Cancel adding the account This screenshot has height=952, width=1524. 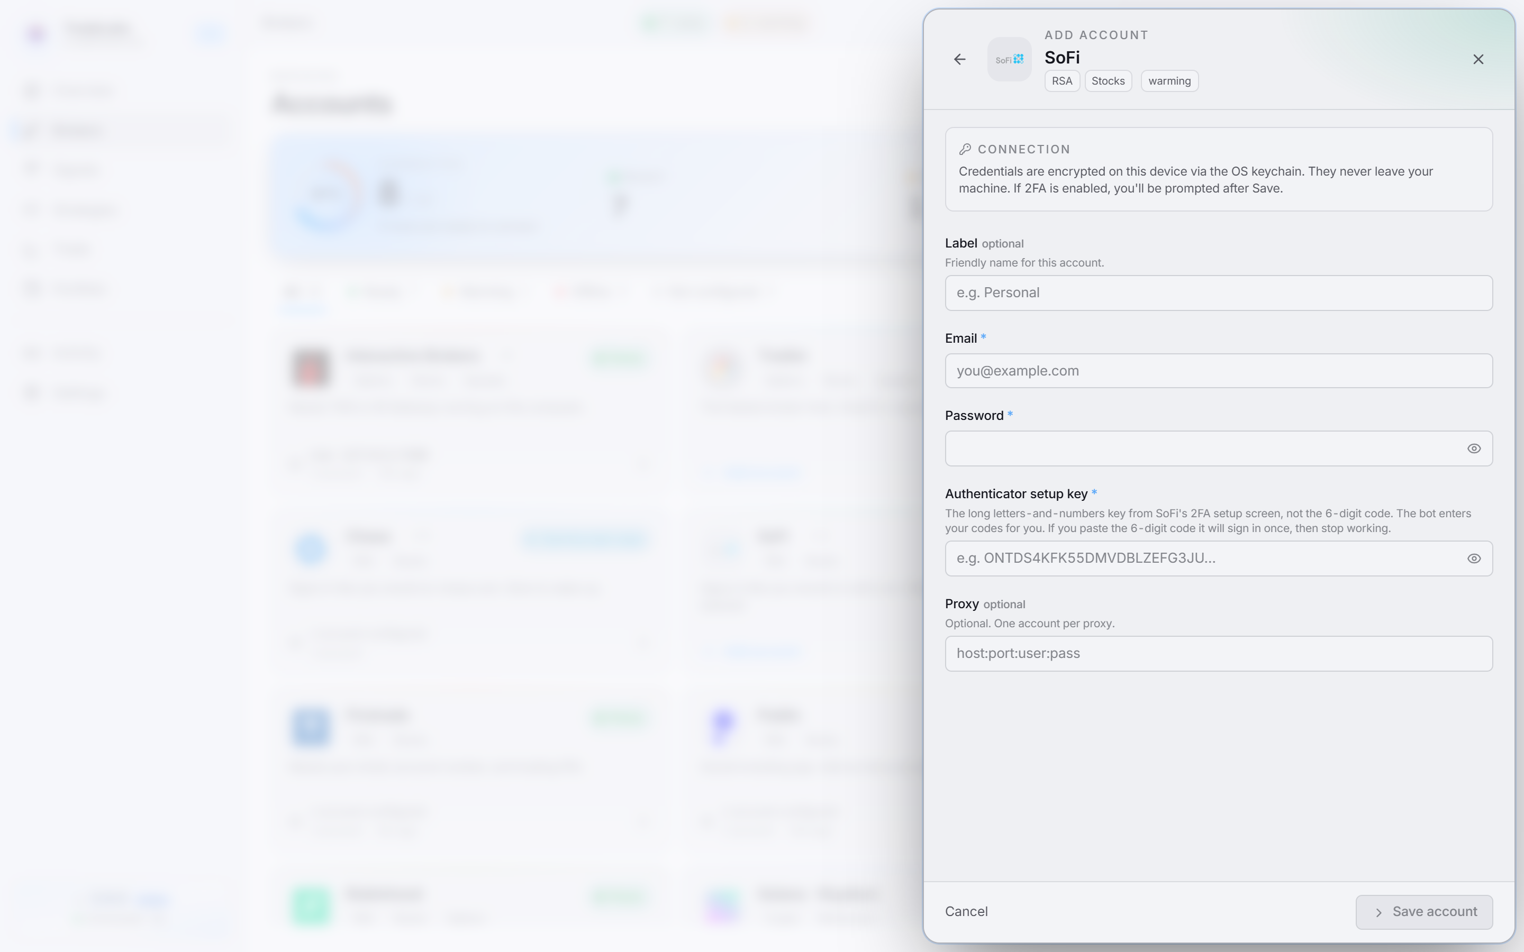[966, 912]
